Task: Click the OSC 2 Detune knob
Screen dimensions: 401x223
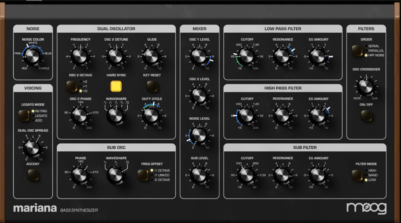Action: point(116,56)
